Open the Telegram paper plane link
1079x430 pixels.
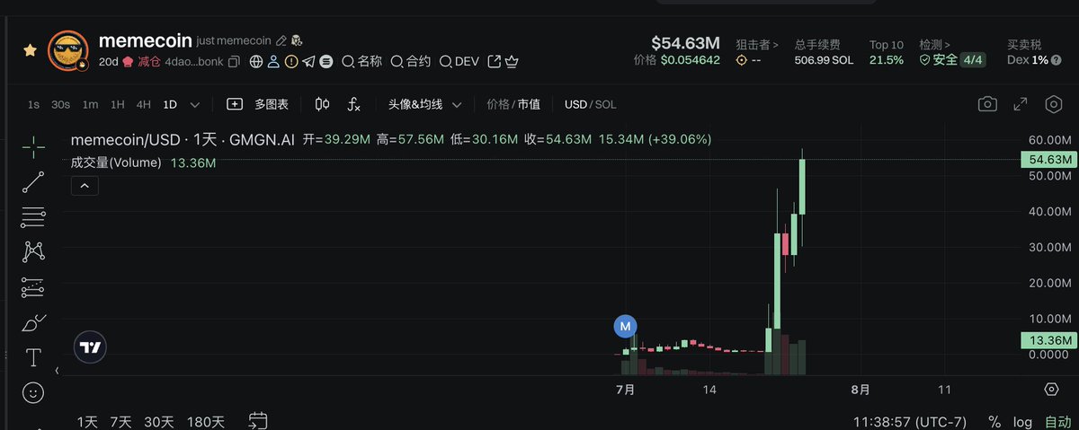[x=308, y=62]
